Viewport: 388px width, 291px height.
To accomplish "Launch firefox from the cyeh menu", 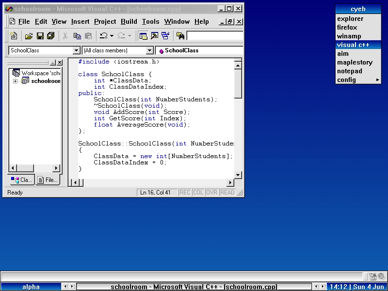I will click(x=358, y=27).
